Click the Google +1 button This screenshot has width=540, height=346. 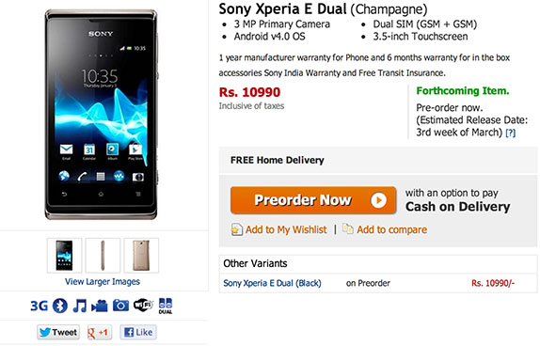coord(99,332)
